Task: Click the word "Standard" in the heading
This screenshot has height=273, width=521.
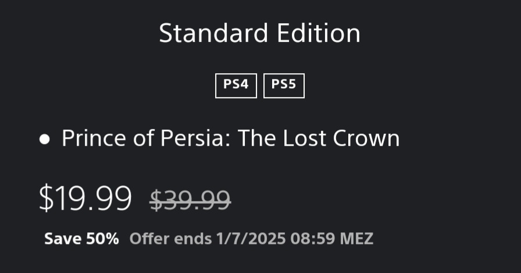Action: (x=209, y=34)
